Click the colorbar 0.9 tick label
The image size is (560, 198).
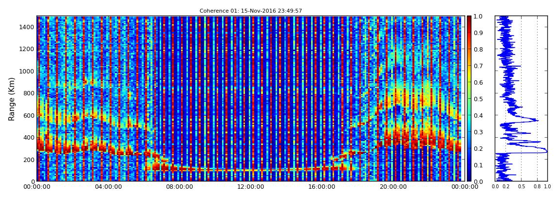[478, 33]
